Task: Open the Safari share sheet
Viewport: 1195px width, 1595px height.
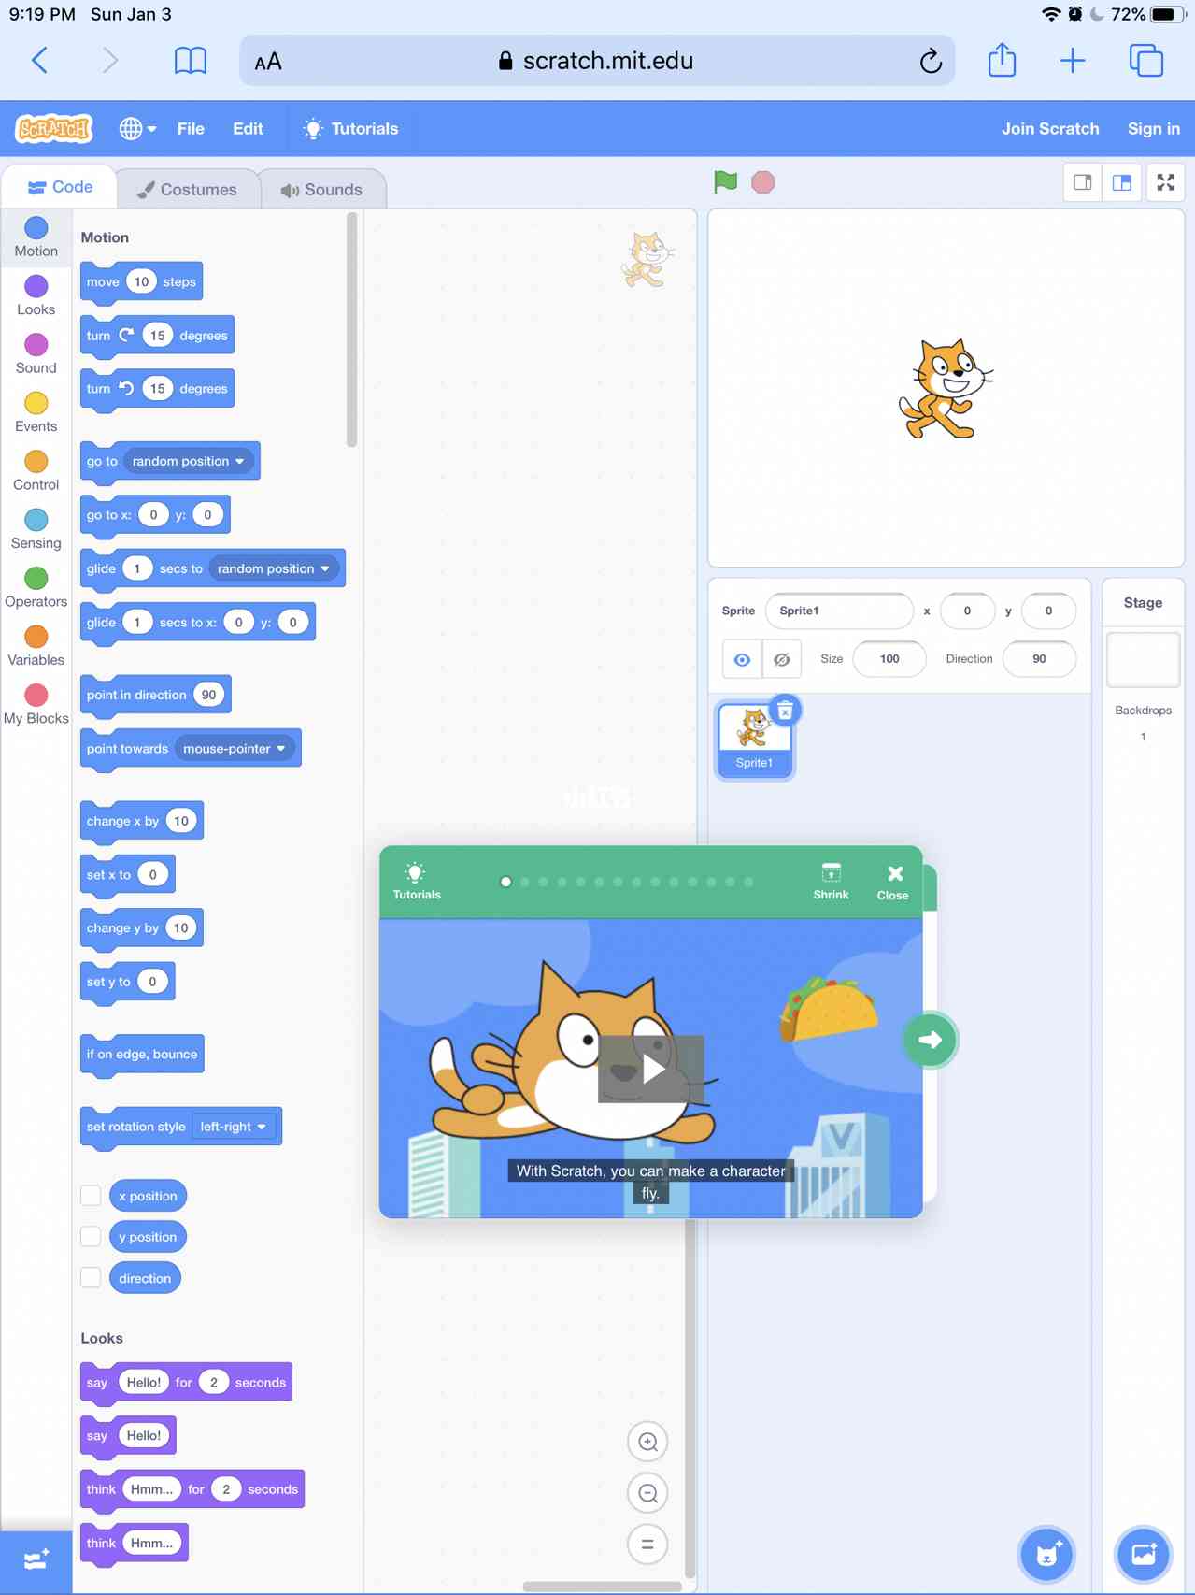Action: [x=1002, y=60]
